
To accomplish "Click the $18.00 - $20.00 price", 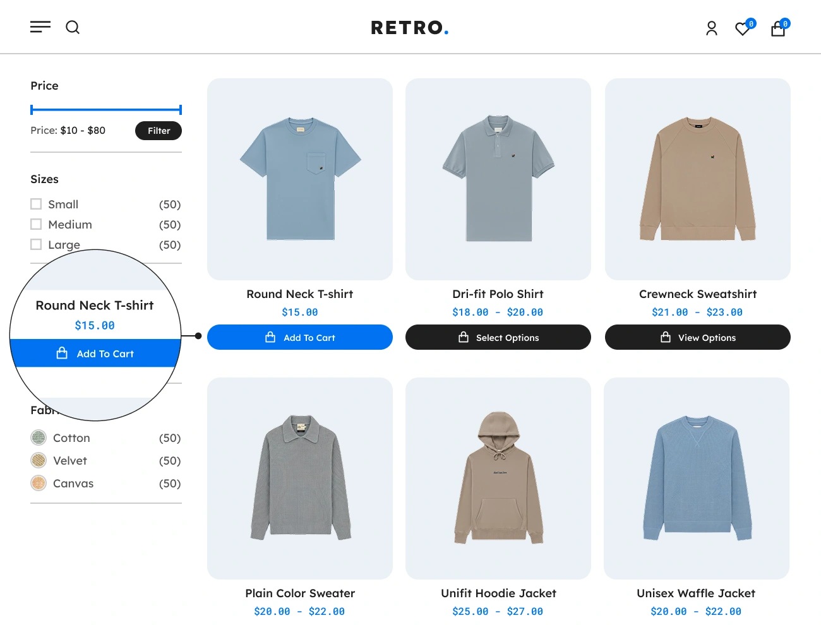I will [498, 312].
